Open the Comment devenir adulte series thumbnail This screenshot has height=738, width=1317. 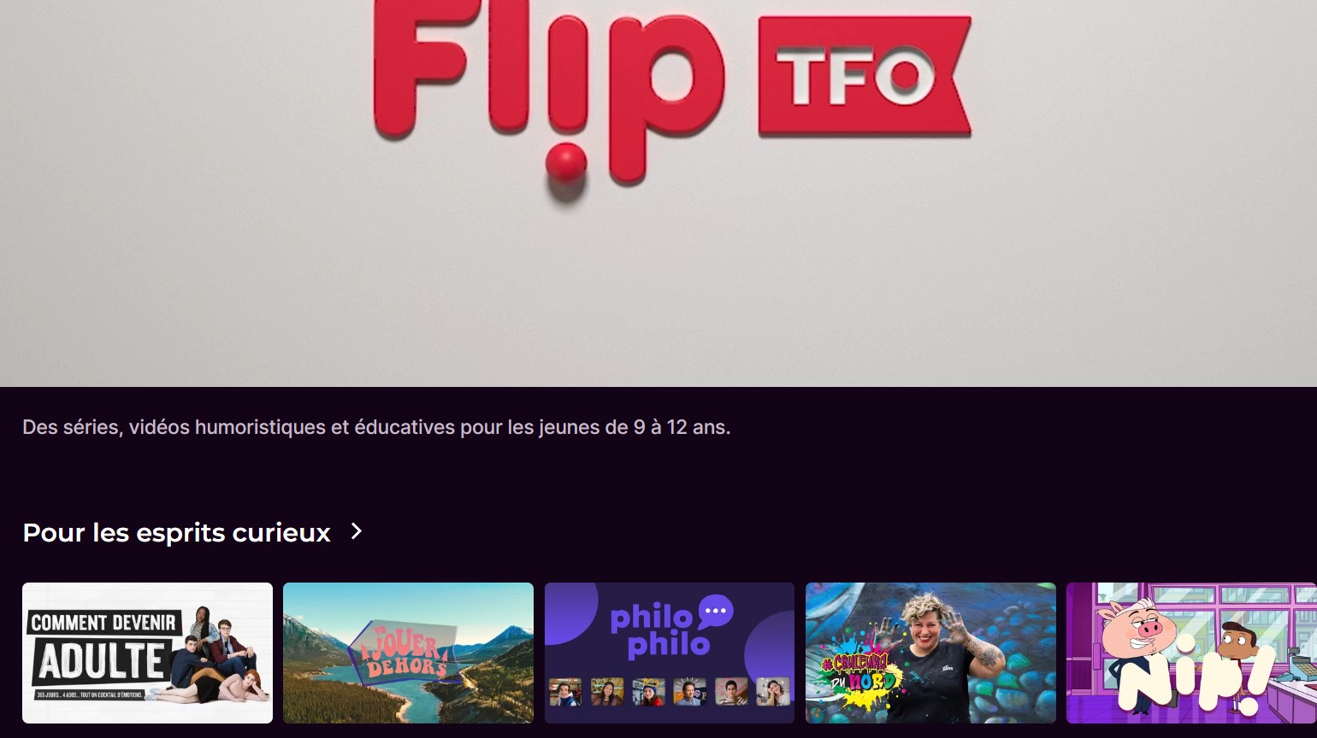point(147,653)
